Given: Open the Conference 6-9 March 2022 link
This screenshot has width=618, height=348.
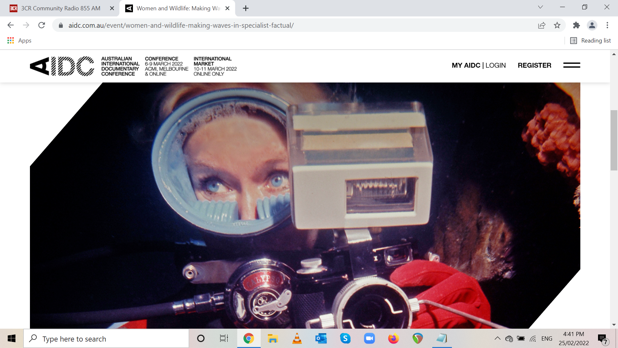Looking at the screenshot, I should tap(166, 66).
